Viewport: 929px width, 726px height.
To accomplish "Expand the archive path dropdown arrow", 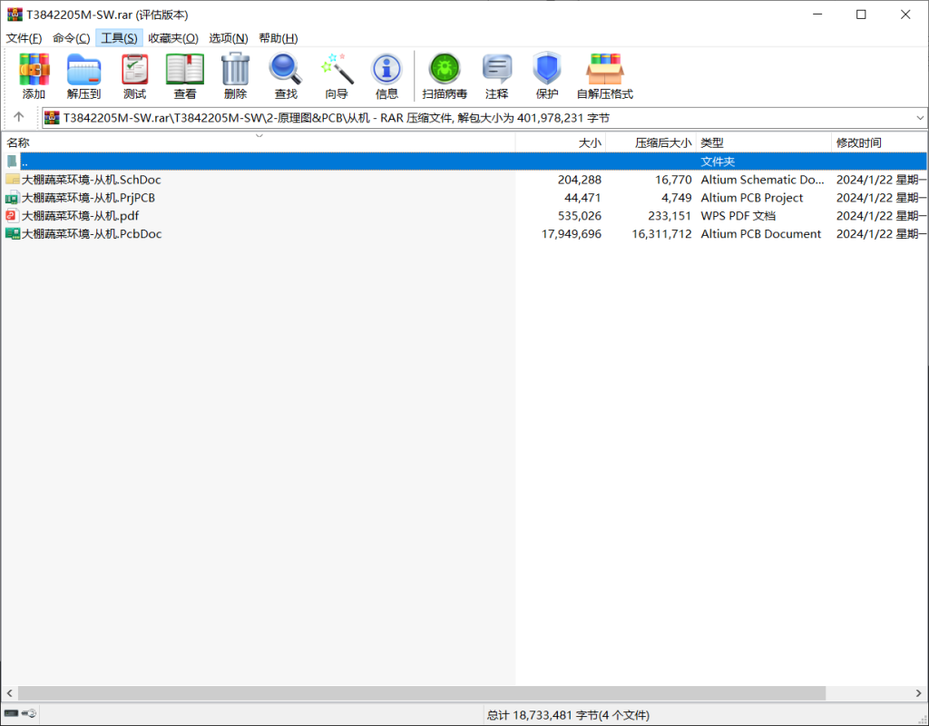I will [920, 118].
